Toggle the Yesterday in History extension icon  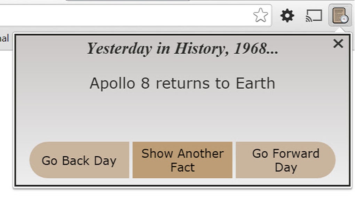pyautogui.click(x=340, y=16)
